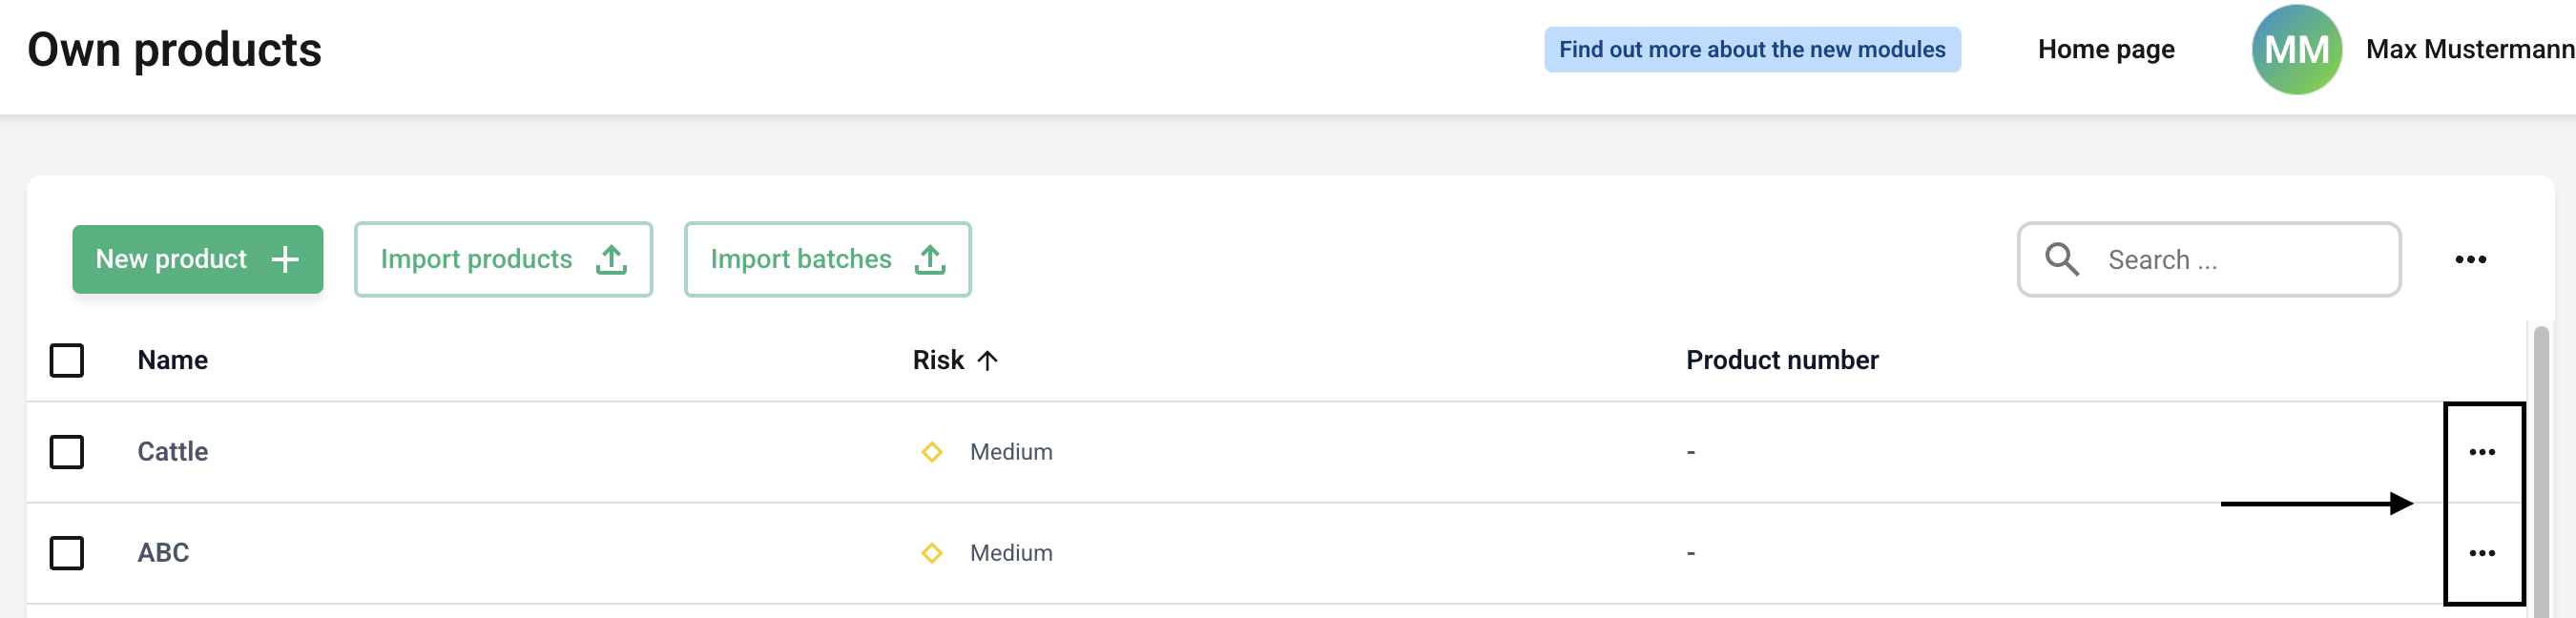Click the Risk sort arrow icon
2576x618 pixels.
click(x=987, y=360)
